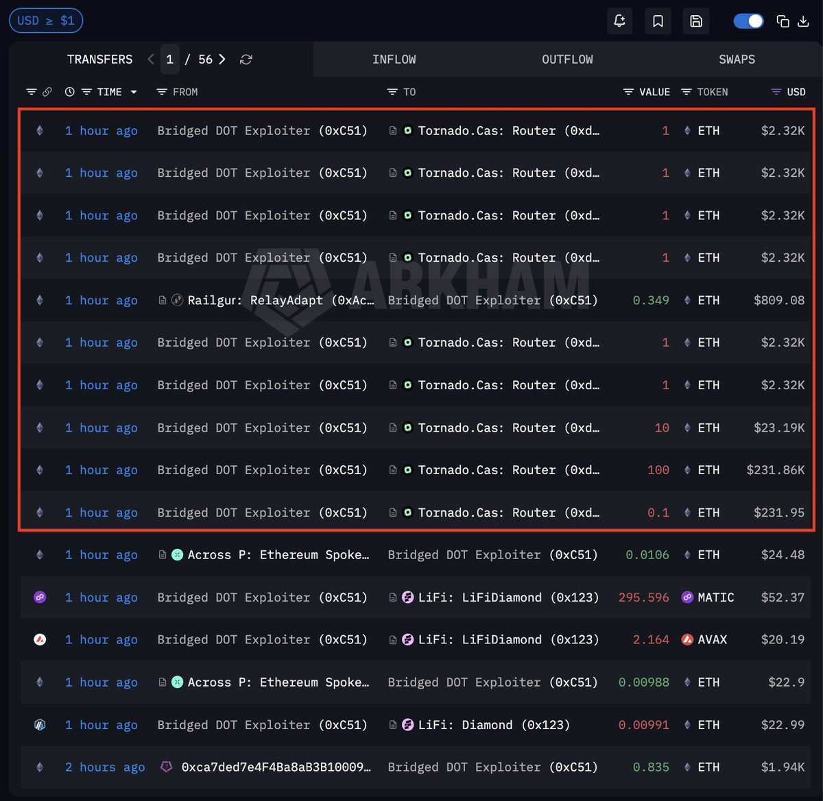
Task: Open the USD column filter
Action: click(776, 92)
